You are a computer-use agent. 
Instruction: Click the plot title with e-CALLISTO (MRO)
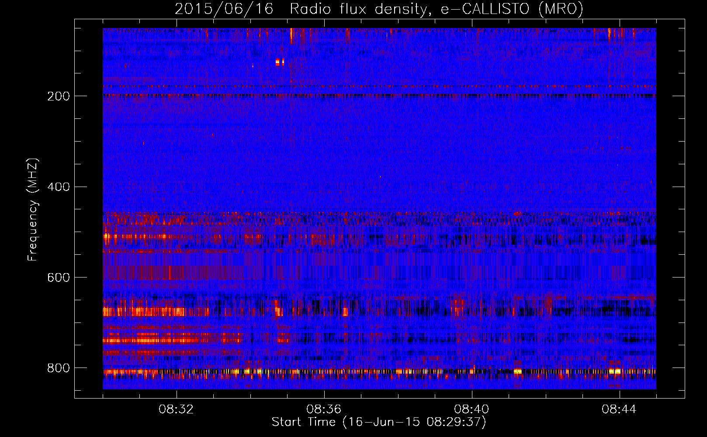tap(379, 9)
